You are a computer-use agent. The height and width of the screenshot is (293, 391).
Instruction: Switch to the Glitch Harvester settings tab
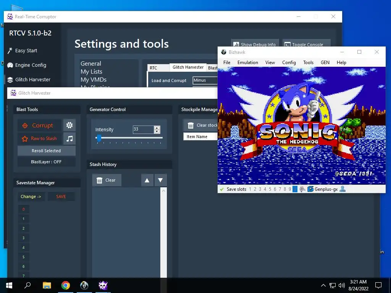pos(188,67)
